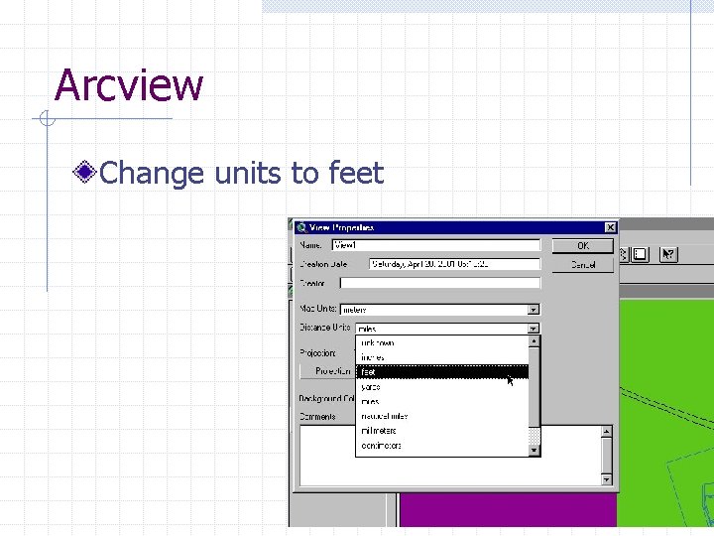Click the OK button in View Properties
Image resolution: width=714 pixels, height=536 pixels.
click(582, 246)
